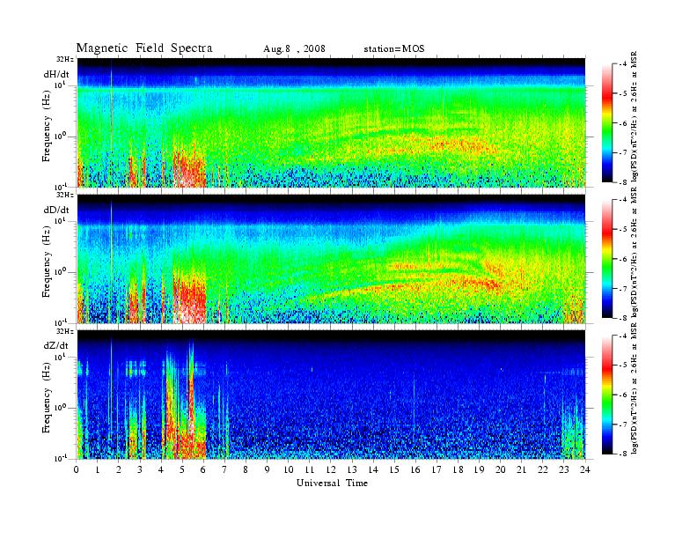This screenshot has height=539, width=697.
Task: Click the '-7' tick on the dZ/dt color bar
Action: (622, 425)
